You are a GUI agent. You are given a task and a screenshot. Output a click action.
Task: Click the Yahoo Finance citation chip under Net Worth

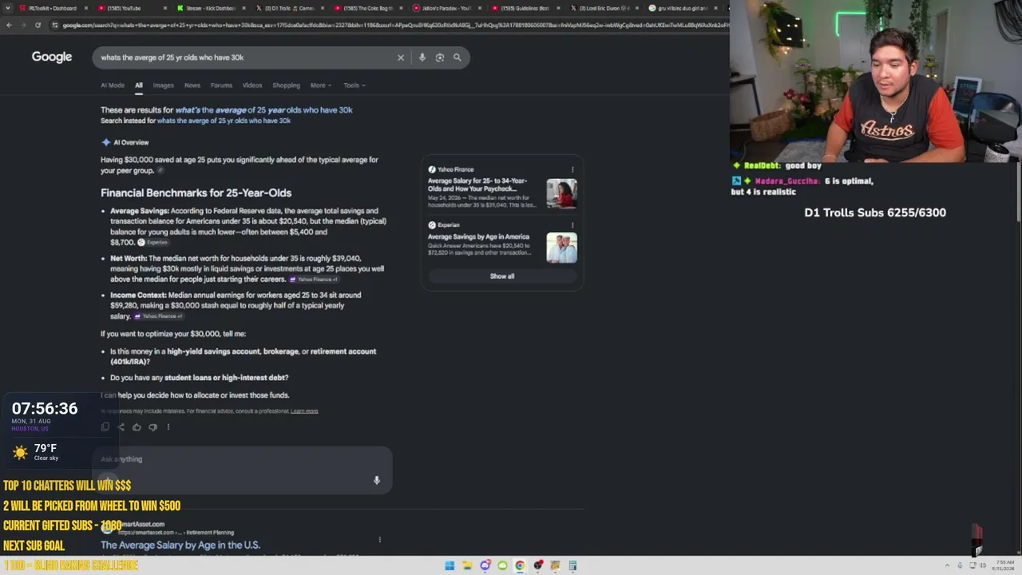(314, 280)
